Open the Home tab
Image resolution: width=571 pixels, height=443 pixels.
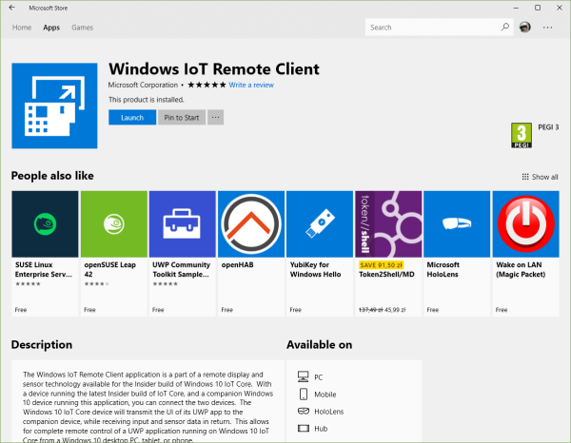coord(21,28)
